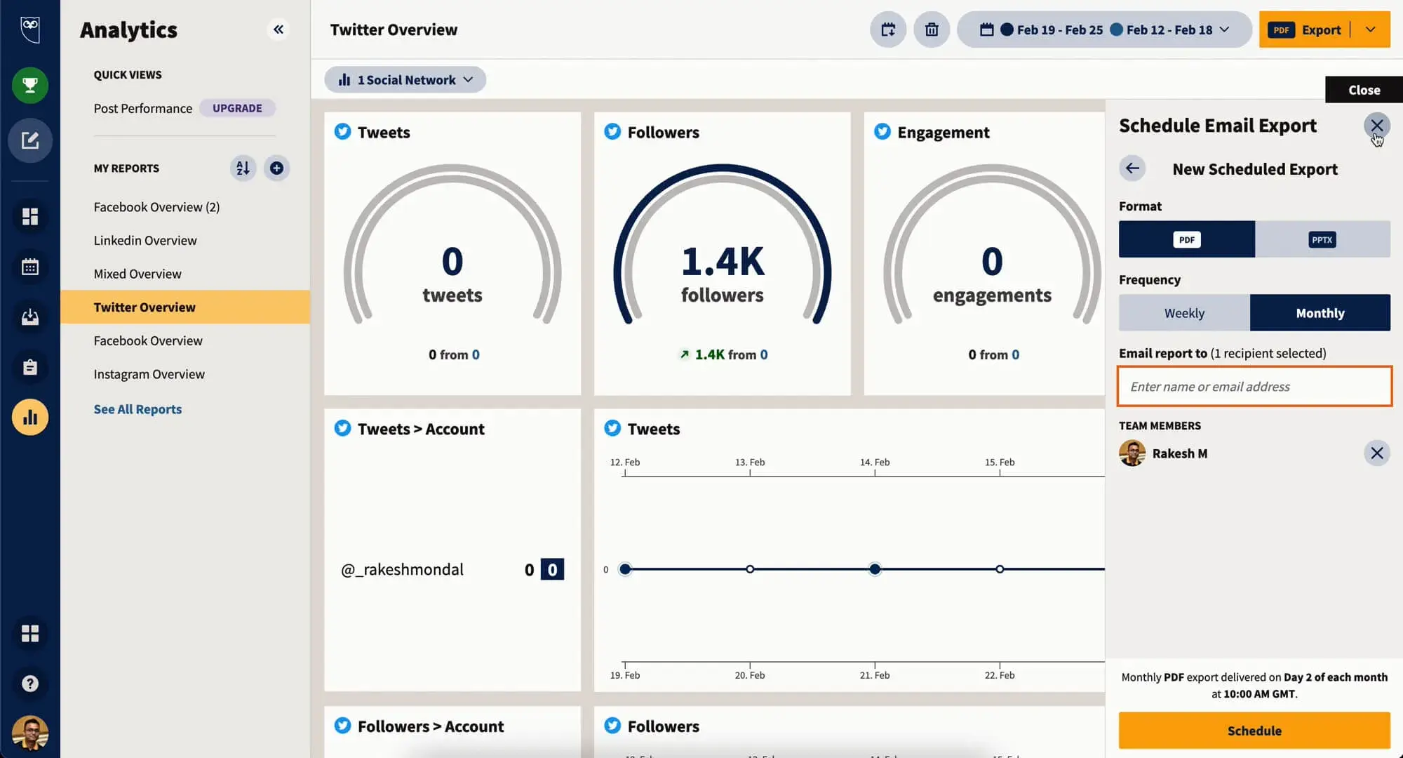Select the PPTX format option
1403x758 pixels.
coord(1322,239)
